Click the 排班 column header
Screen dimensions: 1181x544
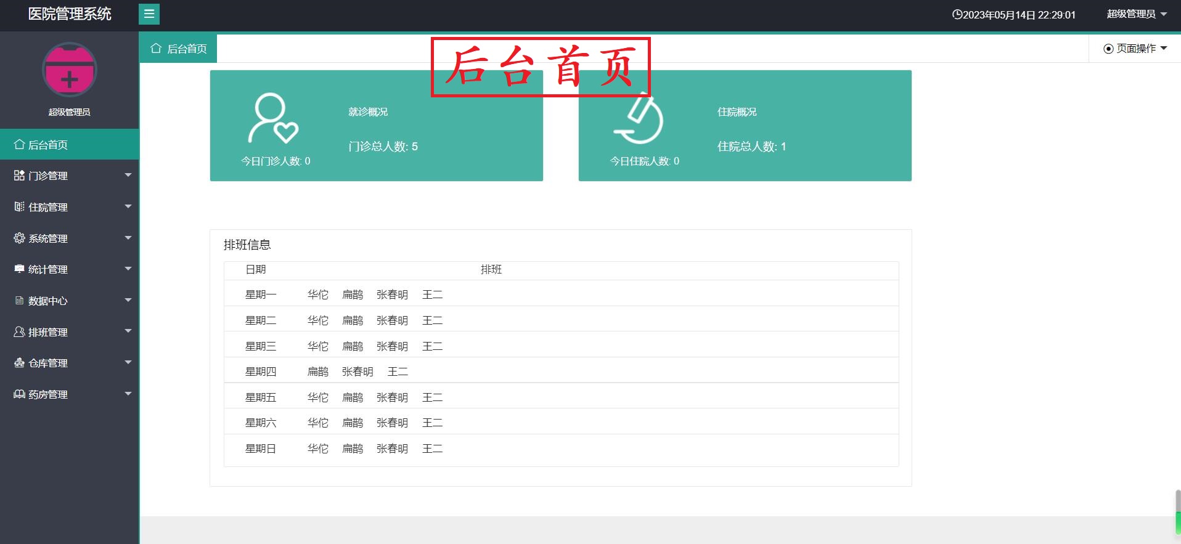(491, 269)
